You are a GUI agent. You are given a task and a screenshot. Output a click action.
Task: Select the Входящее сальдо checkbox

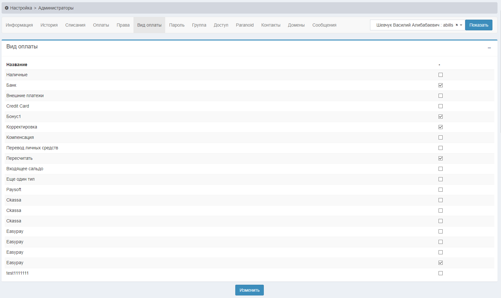tap(440, 169)
